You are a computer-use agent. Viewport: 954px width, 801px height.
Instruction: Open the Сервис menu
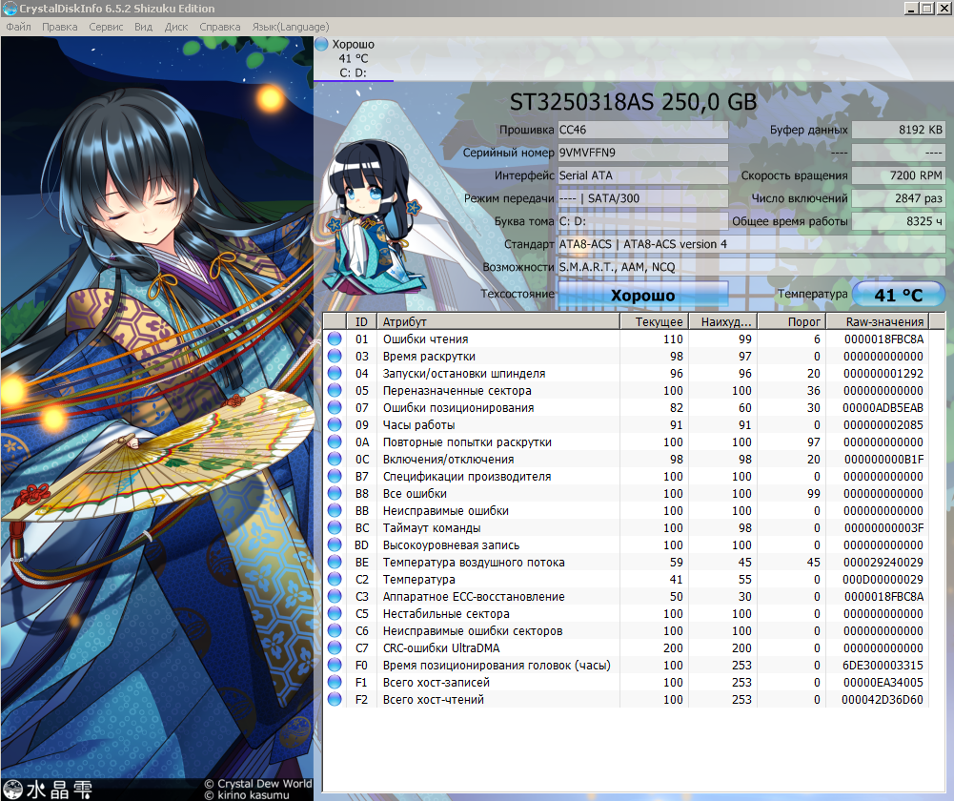point(106,27)
